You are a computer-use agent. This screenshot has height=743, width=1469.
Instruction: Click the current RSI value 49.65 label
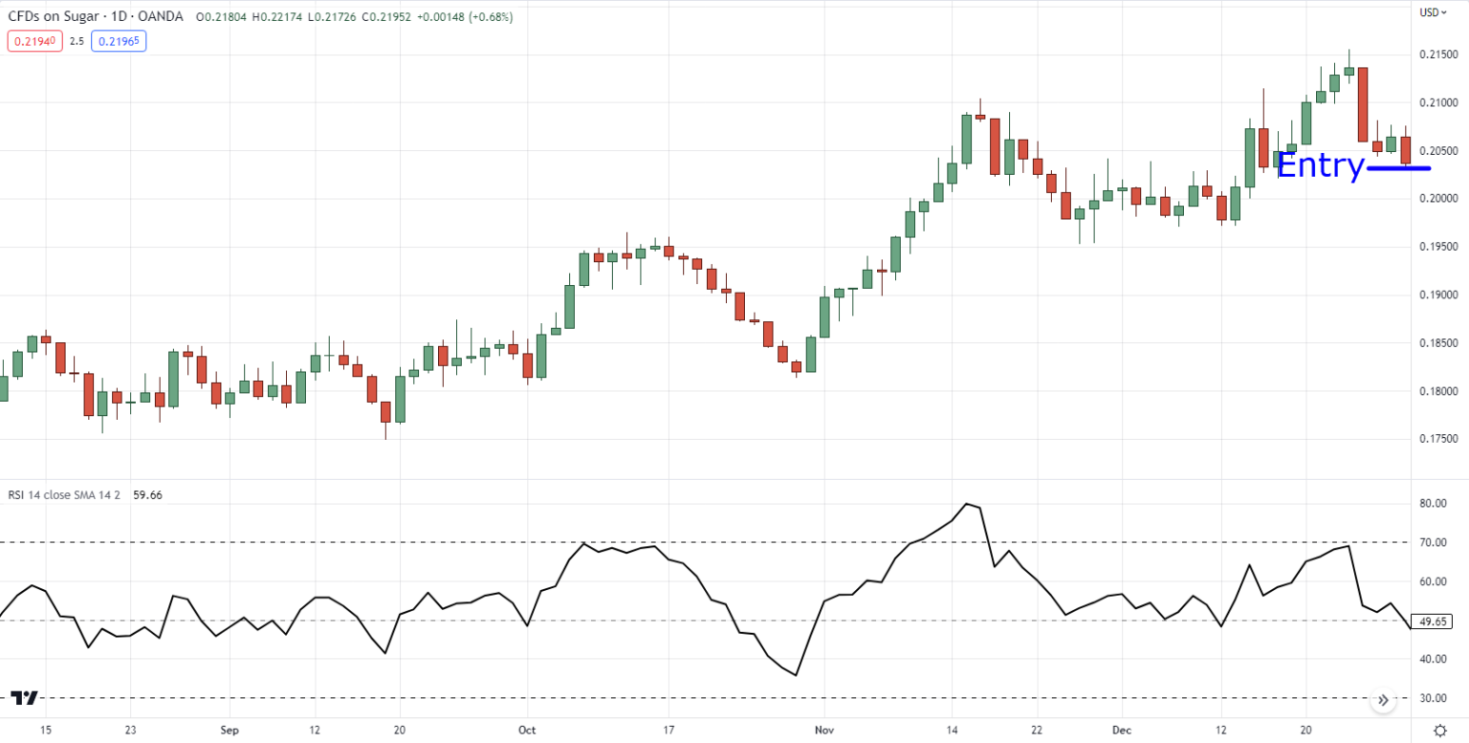point(1433,621)
